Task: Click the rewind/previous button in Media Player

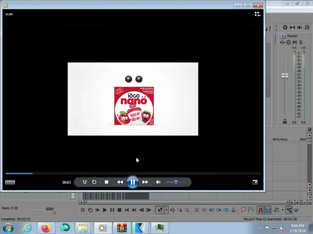Action: (120, 182)
